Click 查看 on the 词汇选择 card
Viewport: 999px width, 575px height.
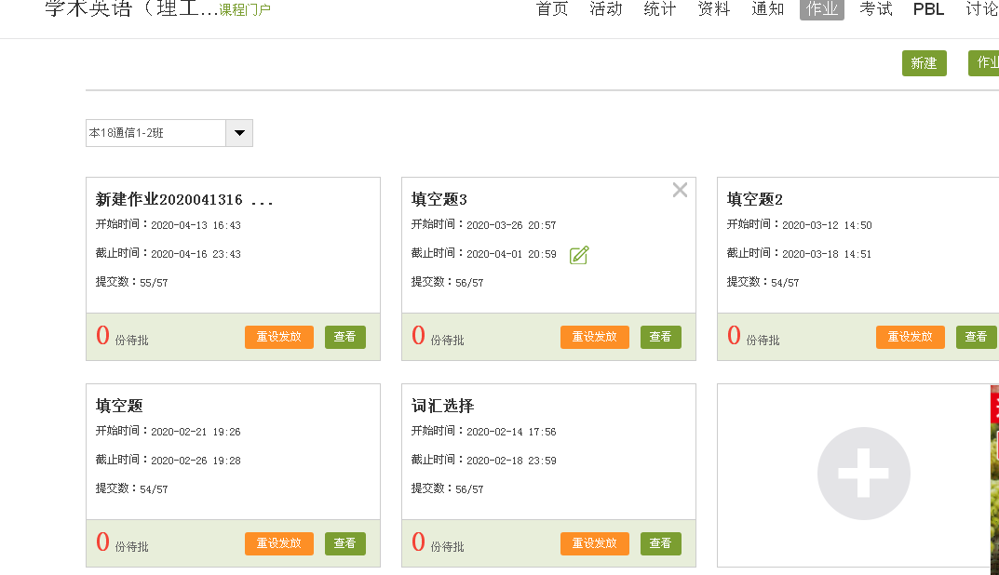tap(660, 543)
